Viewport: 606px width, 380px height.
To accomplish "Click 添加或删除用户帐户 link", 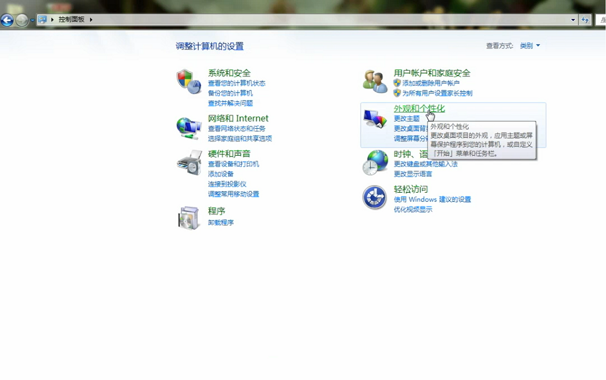I will coord(431,83).
